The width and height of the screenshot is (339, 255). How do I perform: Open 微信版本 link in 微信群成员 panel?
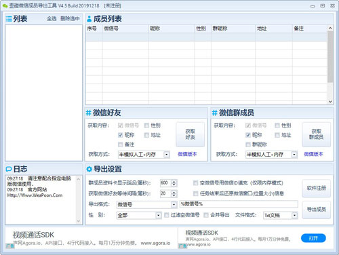(313, 154)
